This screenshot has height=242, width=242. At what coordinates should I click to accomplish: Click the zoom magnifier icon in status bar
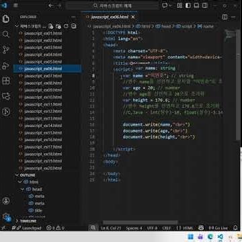93,228
